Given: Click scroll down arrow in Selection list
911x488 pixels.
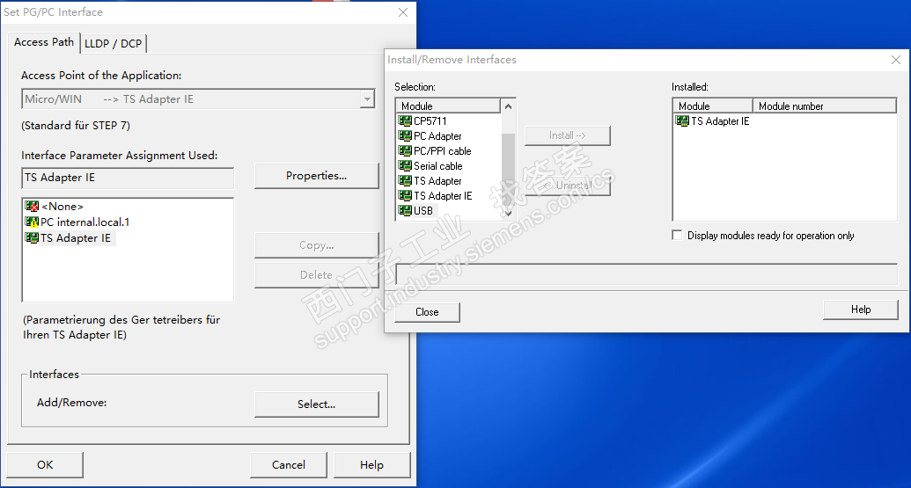Looking at the screenshot, I should coord(509,213).
